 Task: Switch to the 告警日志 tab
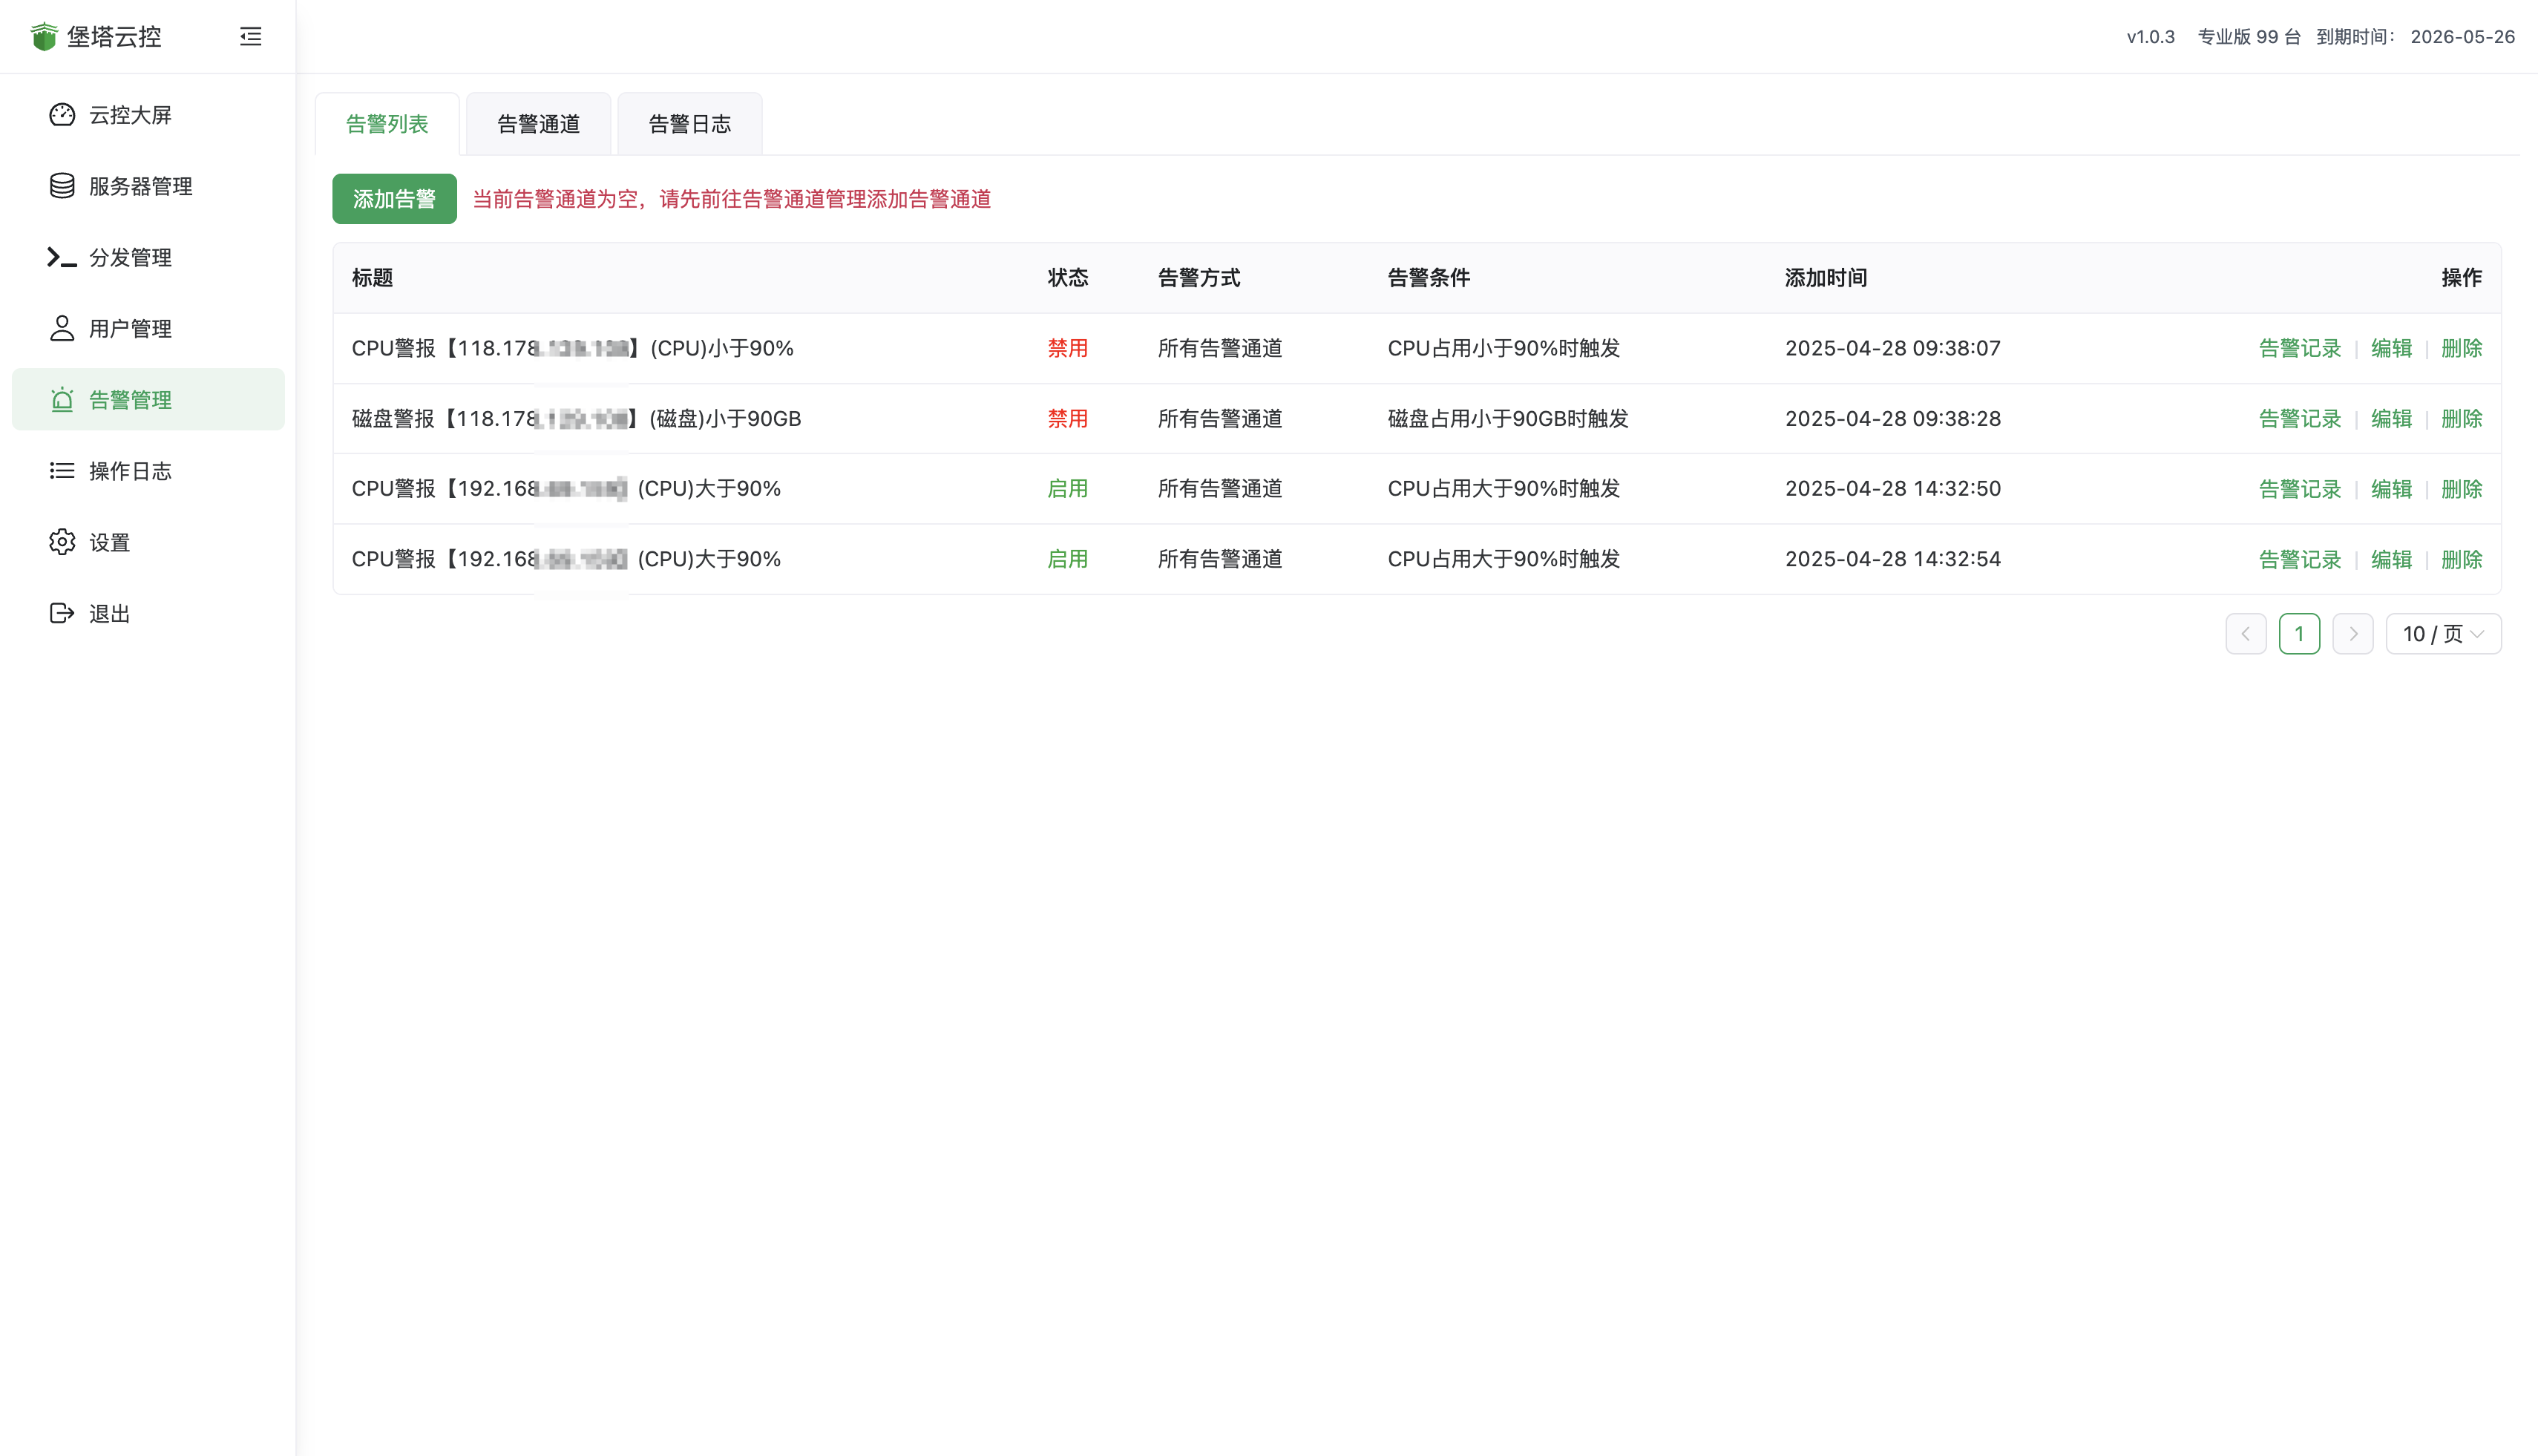click(689, 124)
